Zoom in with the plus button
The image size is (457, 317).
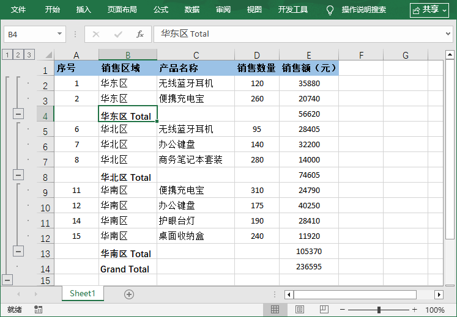point(414,310)
